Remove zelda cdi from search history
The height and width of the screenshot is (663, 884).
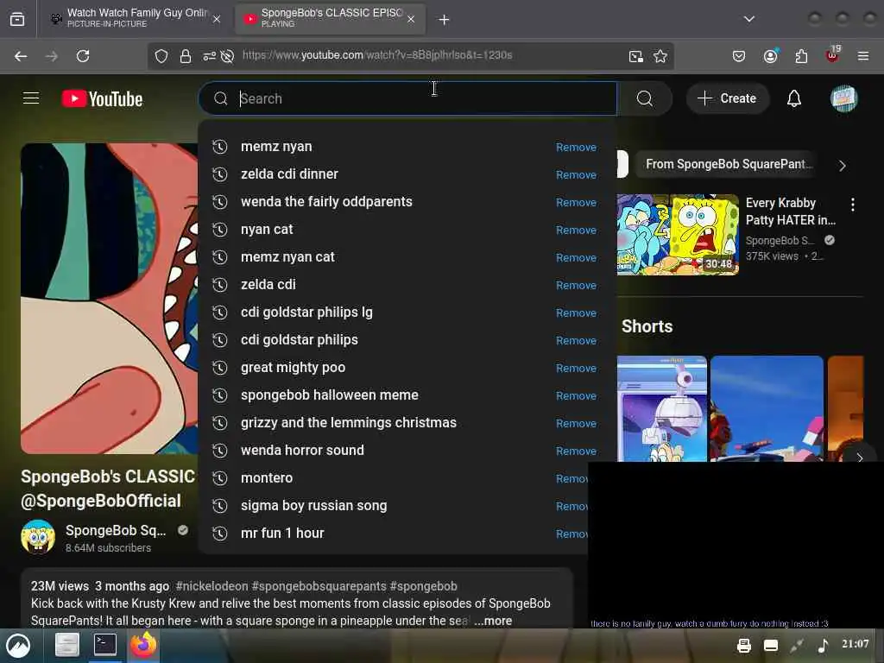[x=576, y=285]
